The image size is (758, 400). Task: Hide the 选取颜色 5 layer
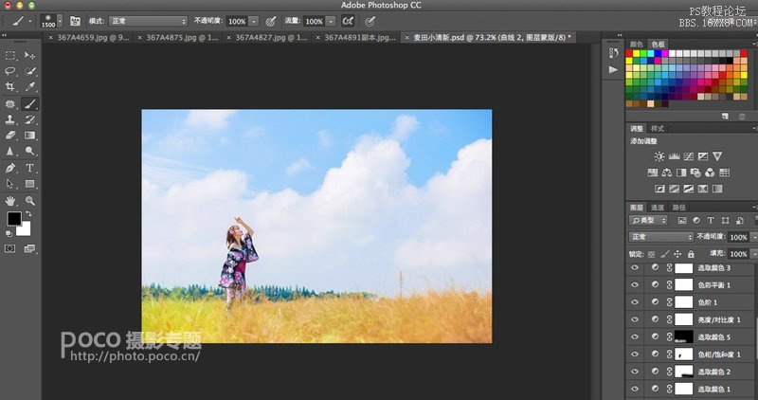pos(635,337)
